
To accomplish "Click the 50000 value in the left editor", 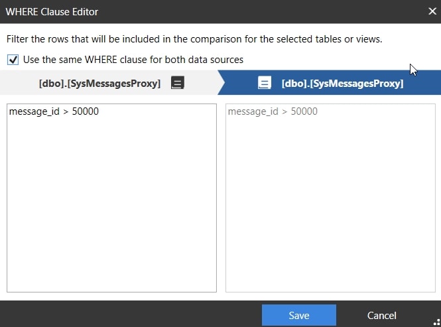I will pos(86,111).
